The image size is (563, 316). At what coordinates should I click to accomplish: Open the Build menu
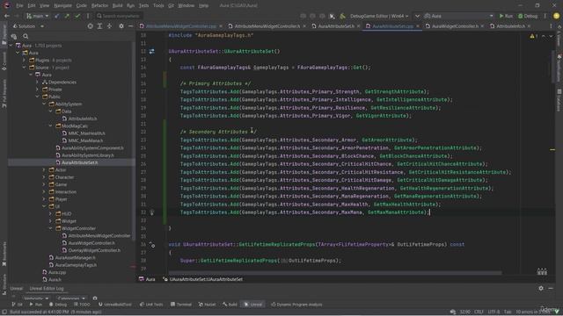coord(117,6)
